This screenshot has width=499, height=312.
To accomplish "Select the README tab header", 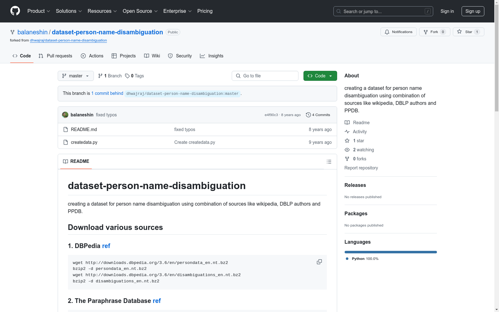I will [x=76, y=161].
